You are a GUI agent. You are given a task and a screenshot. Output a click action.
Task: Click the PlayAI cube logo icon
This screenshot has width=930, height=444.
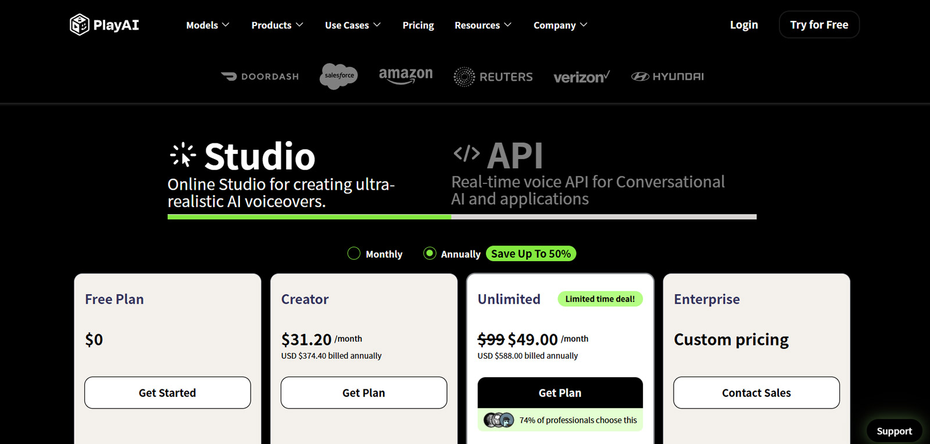tap(79, 25)
